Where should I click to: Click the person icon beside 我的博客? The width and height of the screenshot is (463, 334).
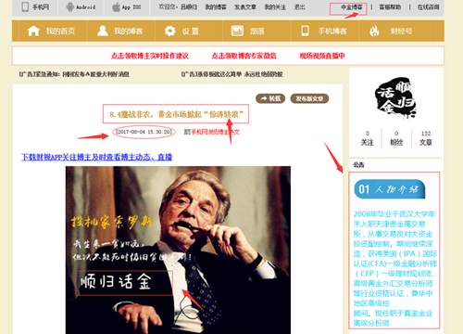(x=103, y=31)
